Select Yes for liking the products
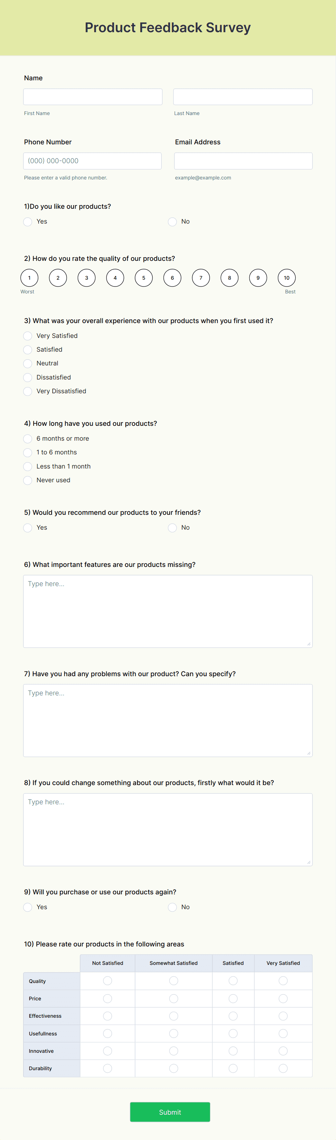The width and height of the screenshot is (336, 1140). pyautogui.click(x=27, y=222)
